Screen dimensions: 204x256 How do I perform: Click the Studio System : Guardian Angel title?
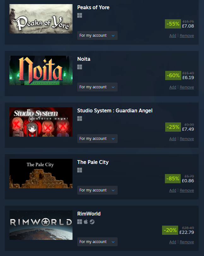point(115,110)
